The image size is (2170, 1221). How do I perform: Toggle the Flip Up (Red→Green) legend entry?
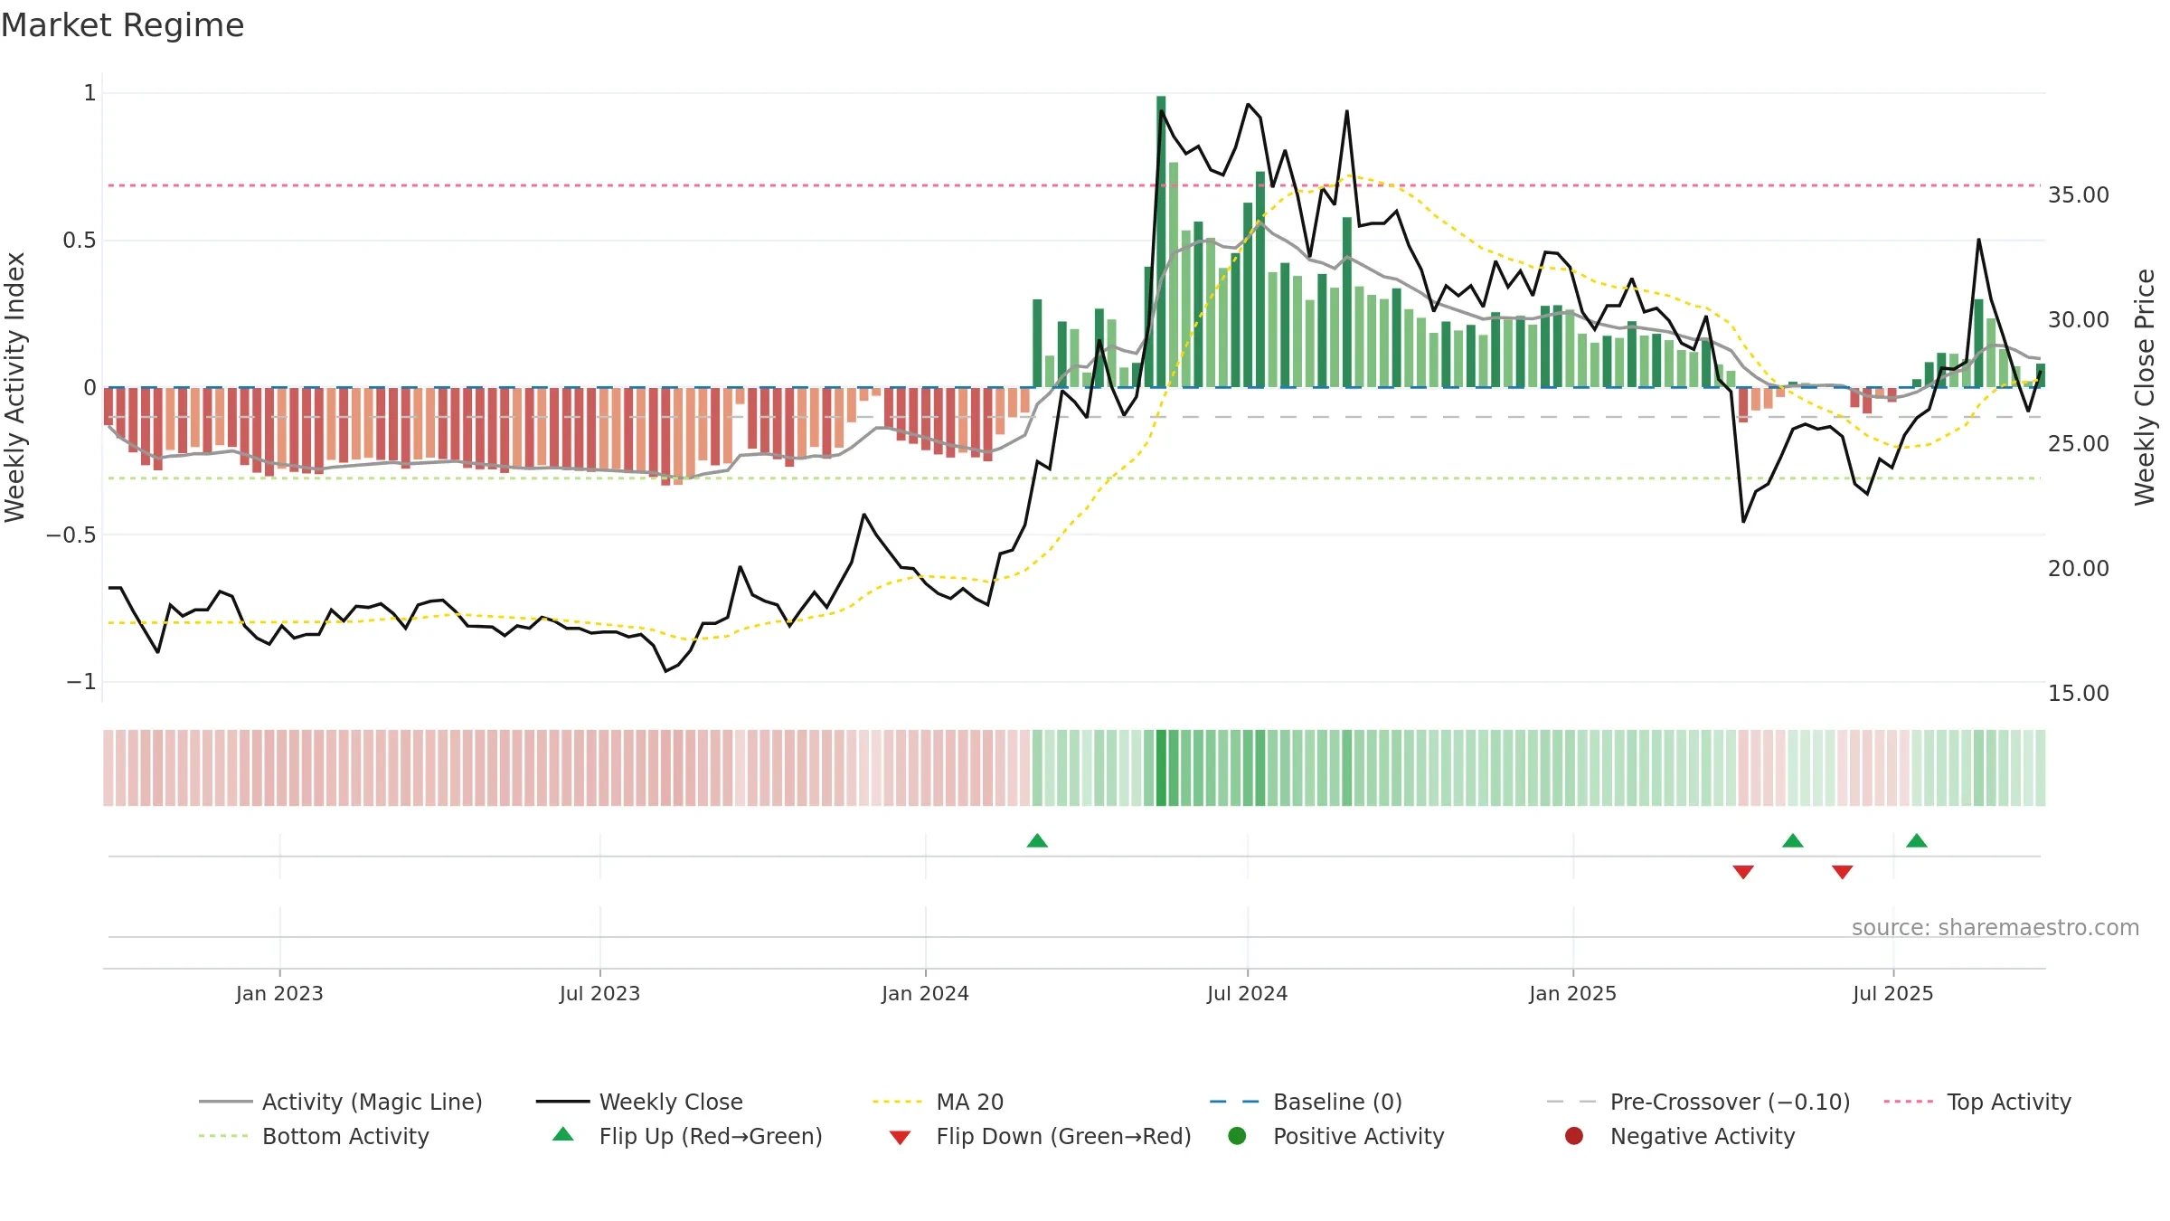pyautogui.click(x=687, y=1136)
